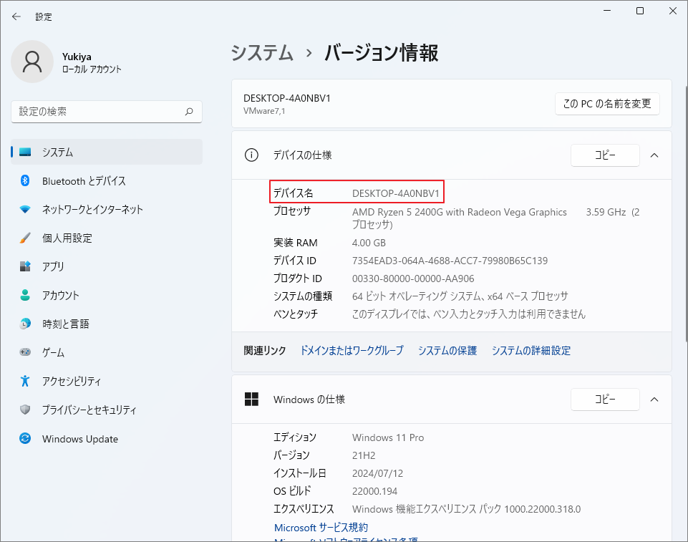Viewport: 688px width, 542px height.
Task: Open ゲーム settings
Action: [x=107, y=352]
